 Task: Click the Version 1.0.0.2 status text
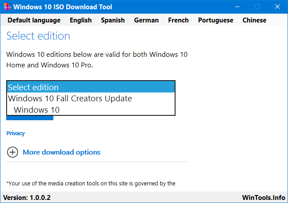tap(27, 198)
